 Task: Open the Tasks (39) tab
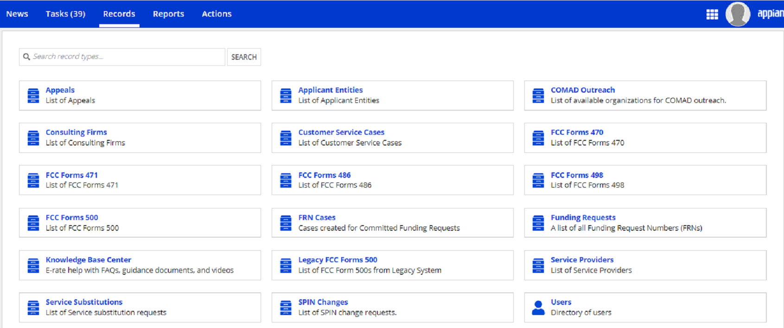click(x=65, y=14)
